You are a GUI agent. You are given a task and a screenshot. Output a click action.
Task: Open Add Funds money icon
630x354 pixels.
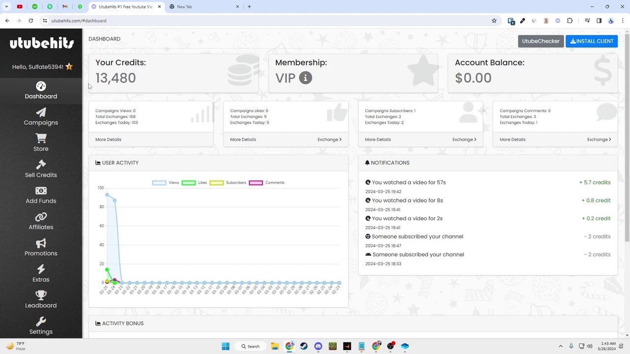(41, 191)
